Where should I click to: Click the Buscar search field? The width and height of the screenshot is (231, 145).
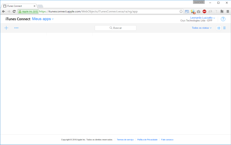tap(115, 28)
